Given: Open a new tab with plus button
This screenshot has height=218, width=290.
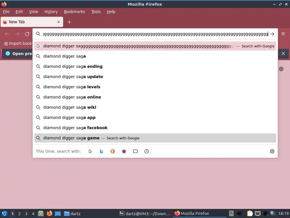Looking at the screenshot, I should 69,22.
